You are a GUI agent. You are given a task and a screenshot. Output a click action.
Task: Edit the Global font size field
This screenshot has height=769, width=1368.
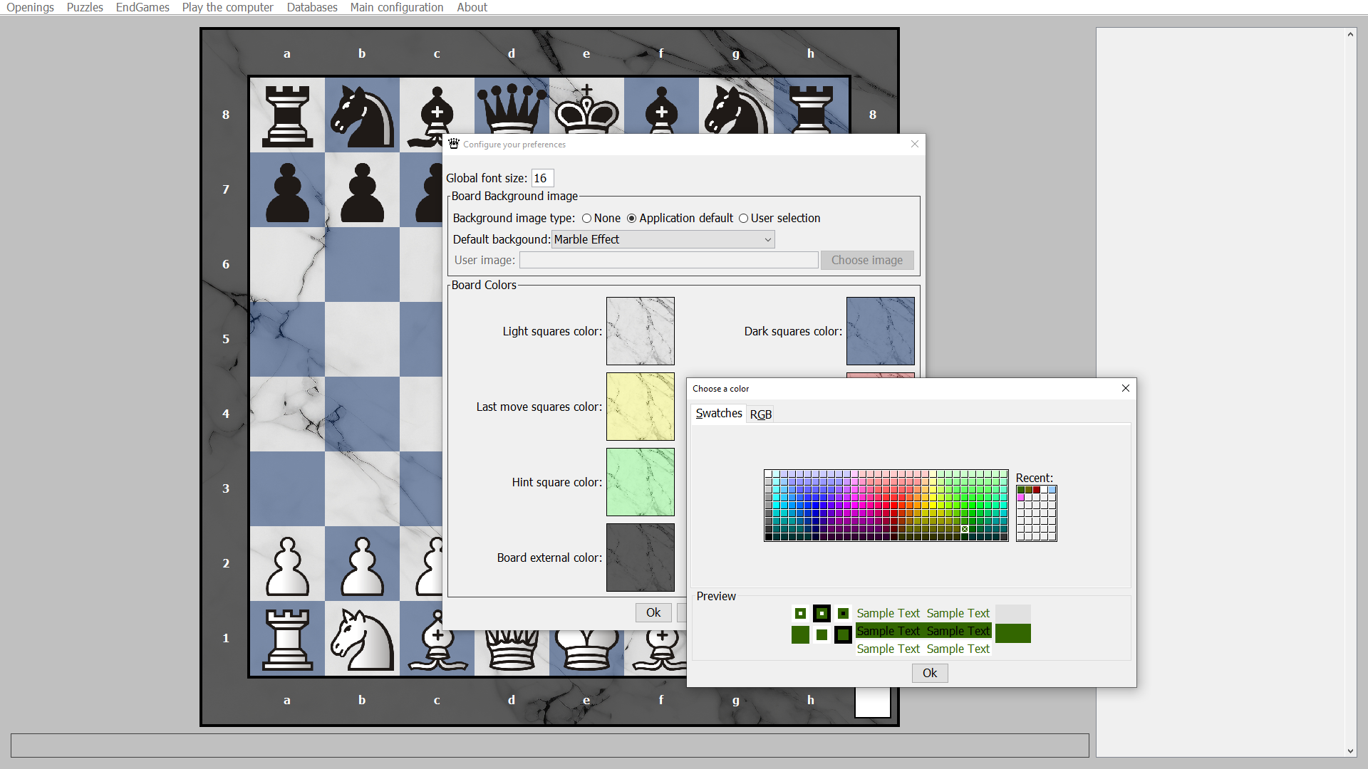(541, 178)
